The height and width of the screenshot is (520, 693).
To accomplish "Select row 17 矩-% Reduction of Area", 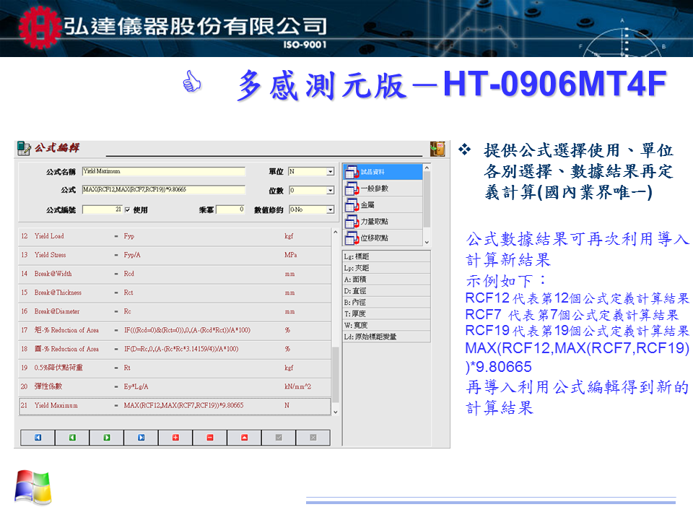I will point(175,330).
